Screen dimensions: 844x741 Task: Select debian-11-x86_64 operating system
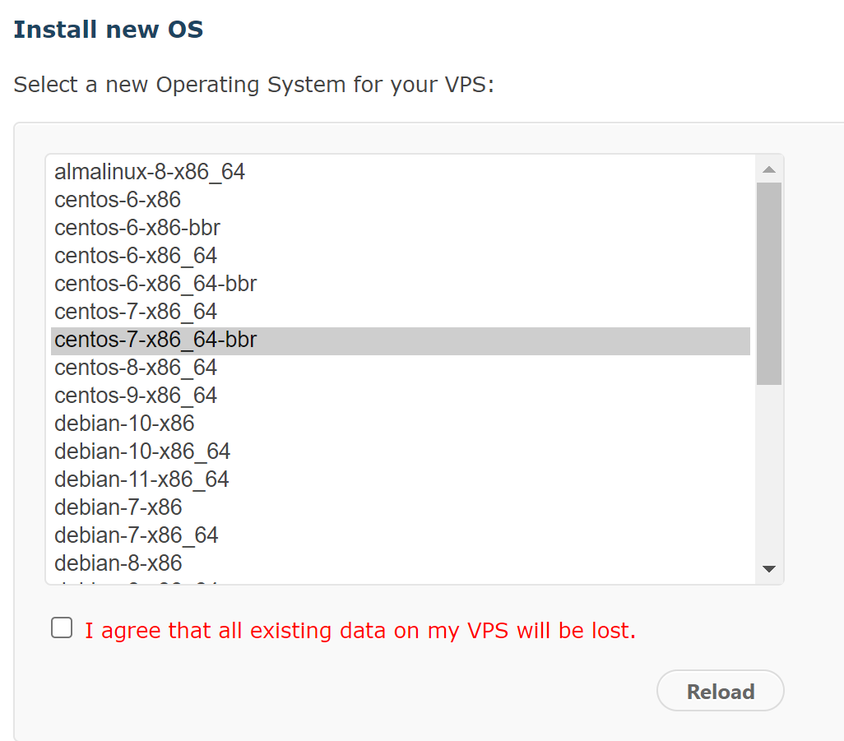pos(141,479)
